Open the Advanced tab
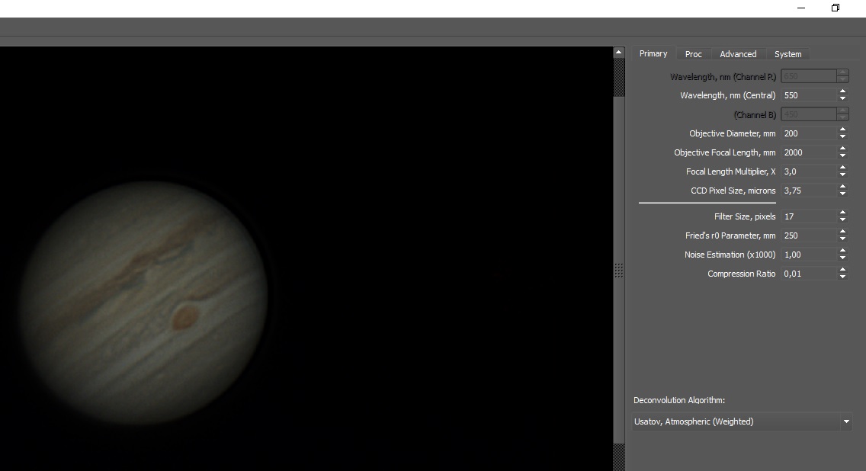This screenshot has width=866, height=471. point(738,54)
